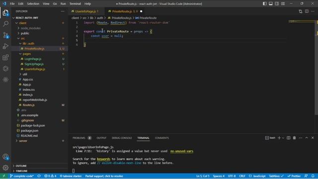Synchronize changes icon in status bar

point(39,176)
